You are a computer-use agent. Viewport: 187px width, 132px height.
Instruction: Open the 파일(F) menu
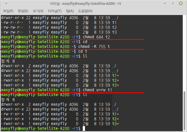8,11
